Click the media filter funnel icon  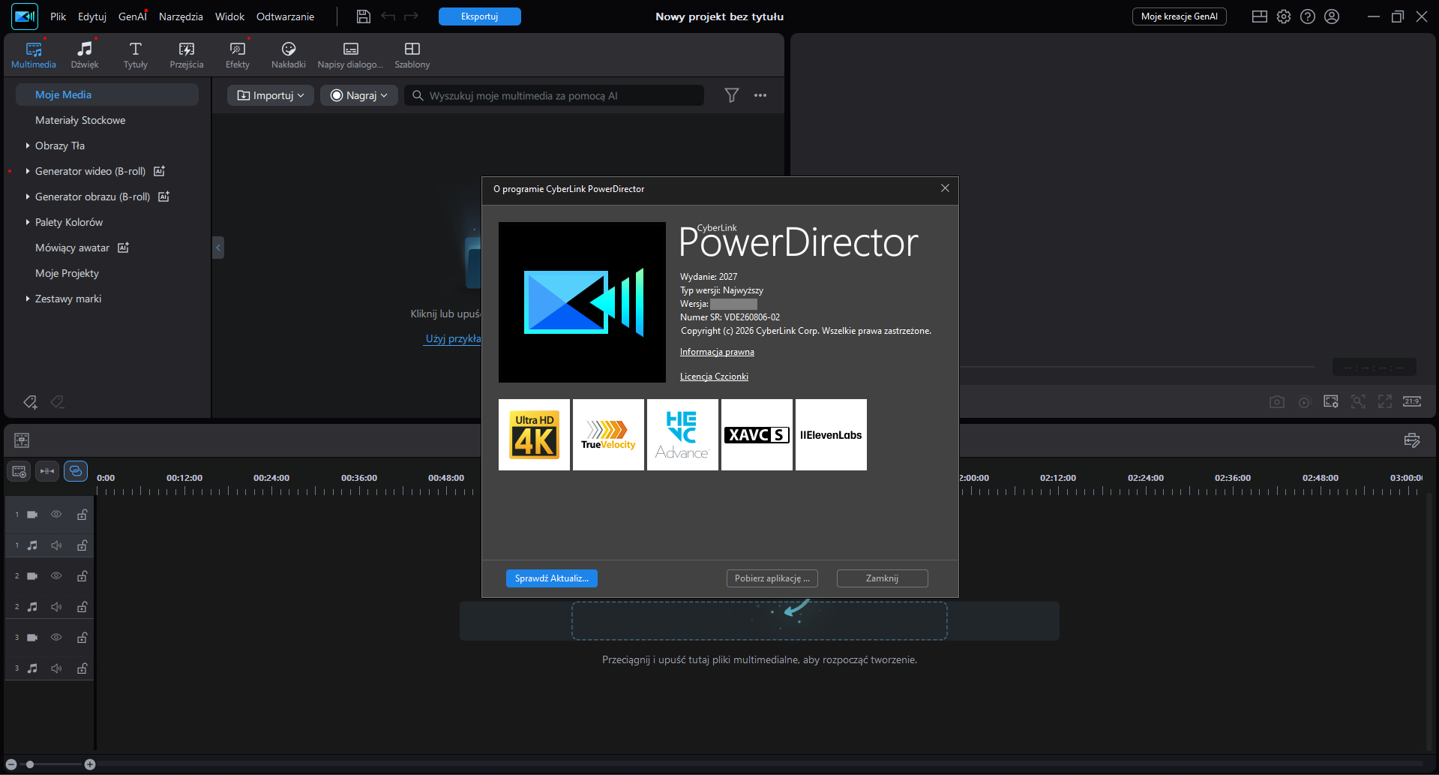[732, 95]
